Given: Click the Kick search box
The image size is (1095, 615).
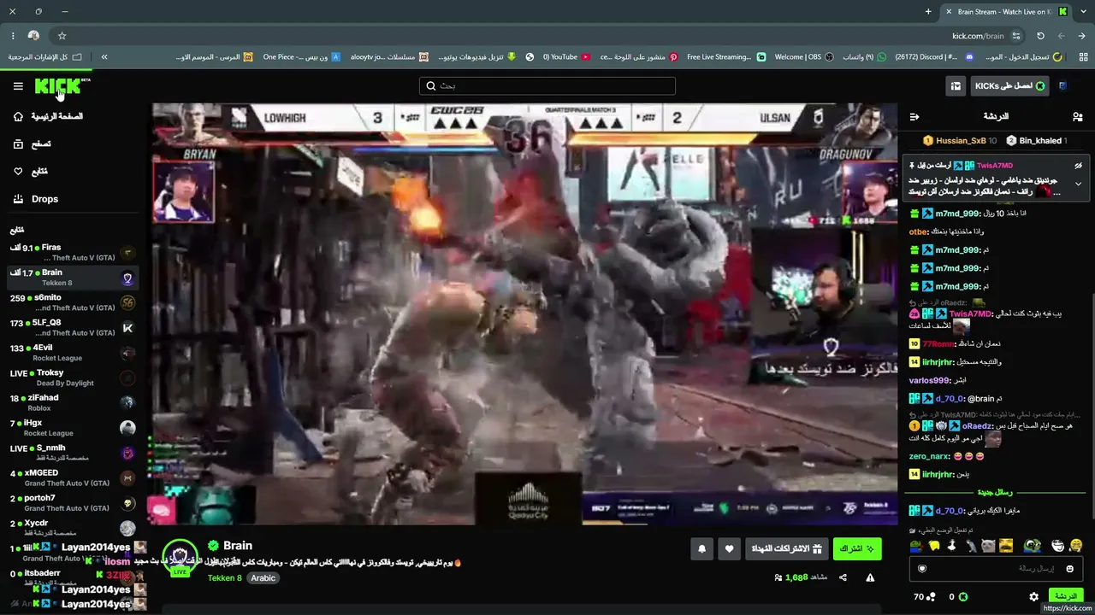Looking at the screenshot, I should [547, 86].
